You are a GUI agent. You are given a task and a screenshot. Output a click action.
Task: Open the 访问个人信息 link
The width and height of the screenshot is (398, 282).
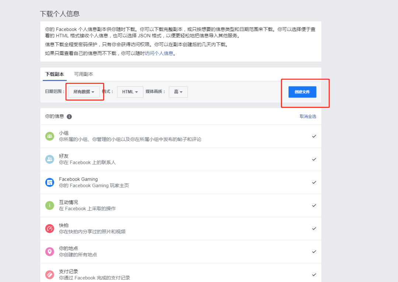click(x=159, y=53)
